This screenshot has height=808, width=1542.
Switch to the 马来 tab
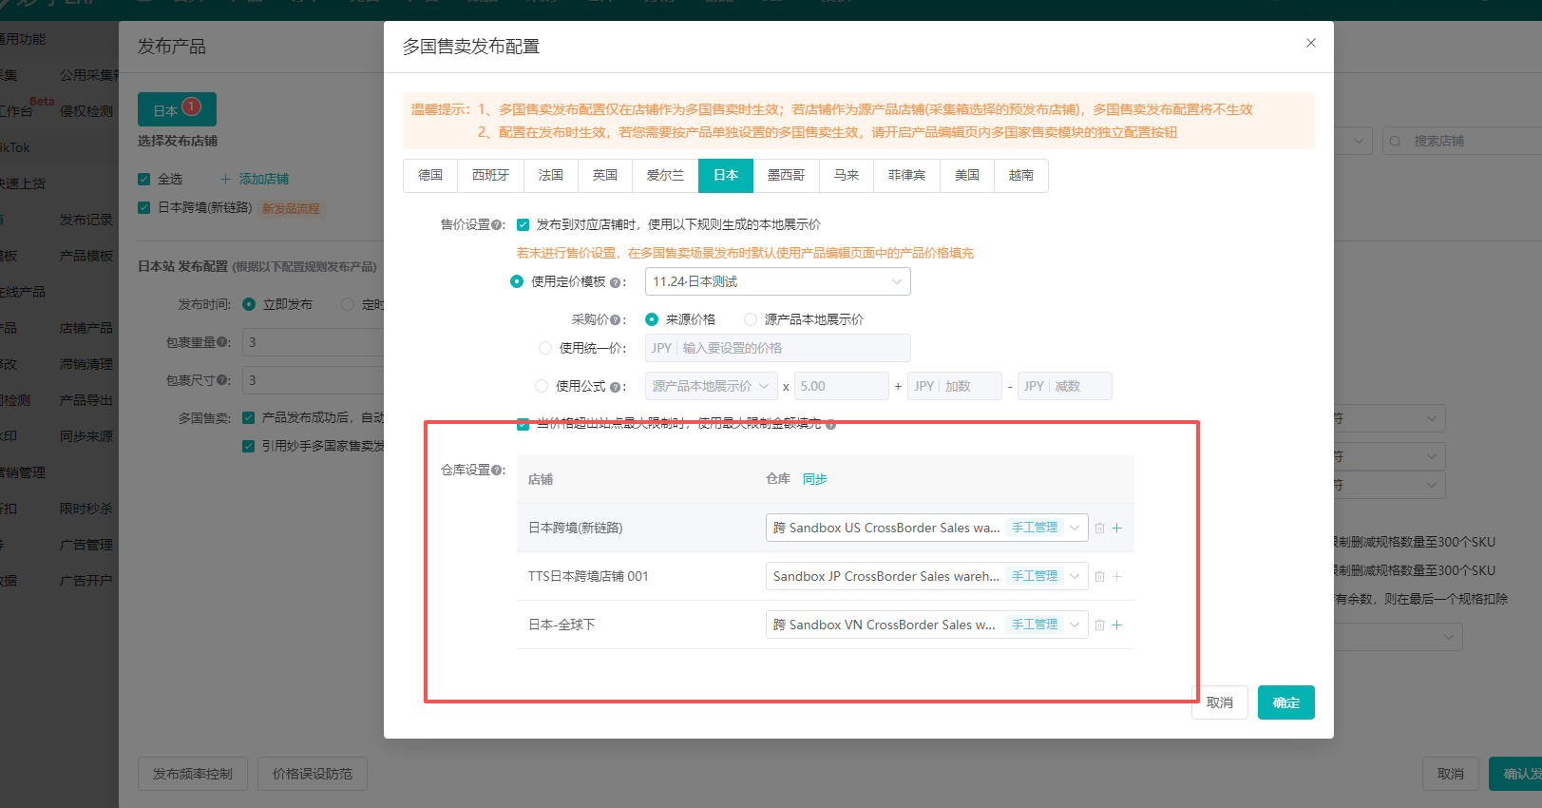point(847,176)
